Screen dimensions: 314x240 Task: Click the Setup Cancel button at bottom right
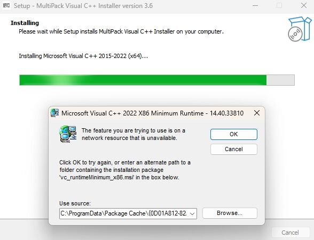tap(290, 233)
